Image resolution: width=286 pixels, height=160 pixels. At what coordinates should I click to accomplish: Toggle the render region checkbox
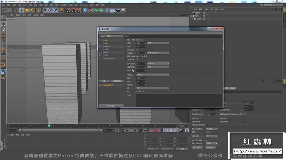[137, 59]
